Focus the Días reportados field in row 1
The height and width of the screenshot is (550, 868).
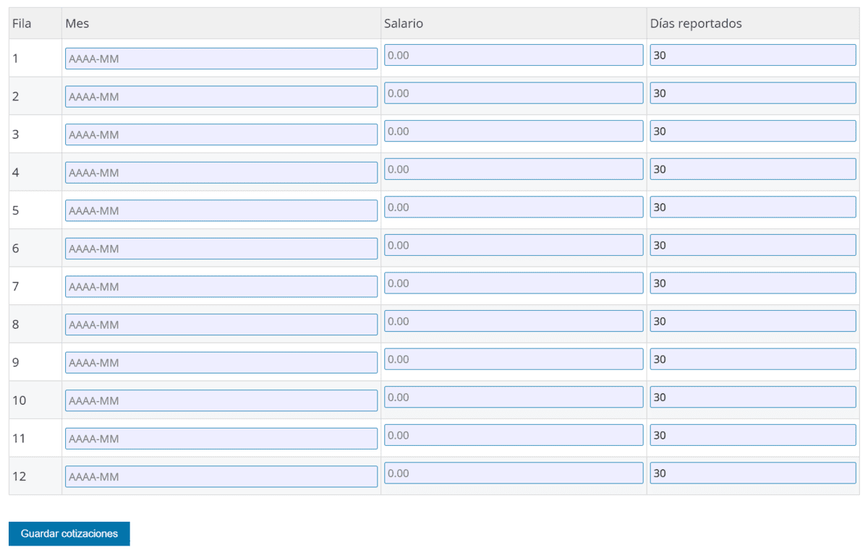coord(752,55)
